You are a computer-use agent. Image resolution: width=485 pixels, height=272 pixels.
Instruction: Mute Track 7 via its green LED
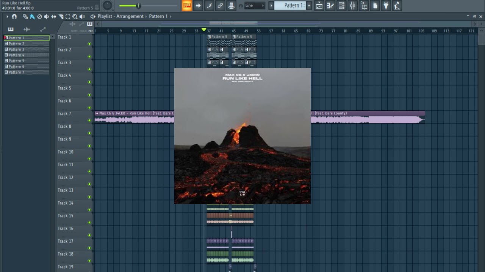tap(89, 121)
